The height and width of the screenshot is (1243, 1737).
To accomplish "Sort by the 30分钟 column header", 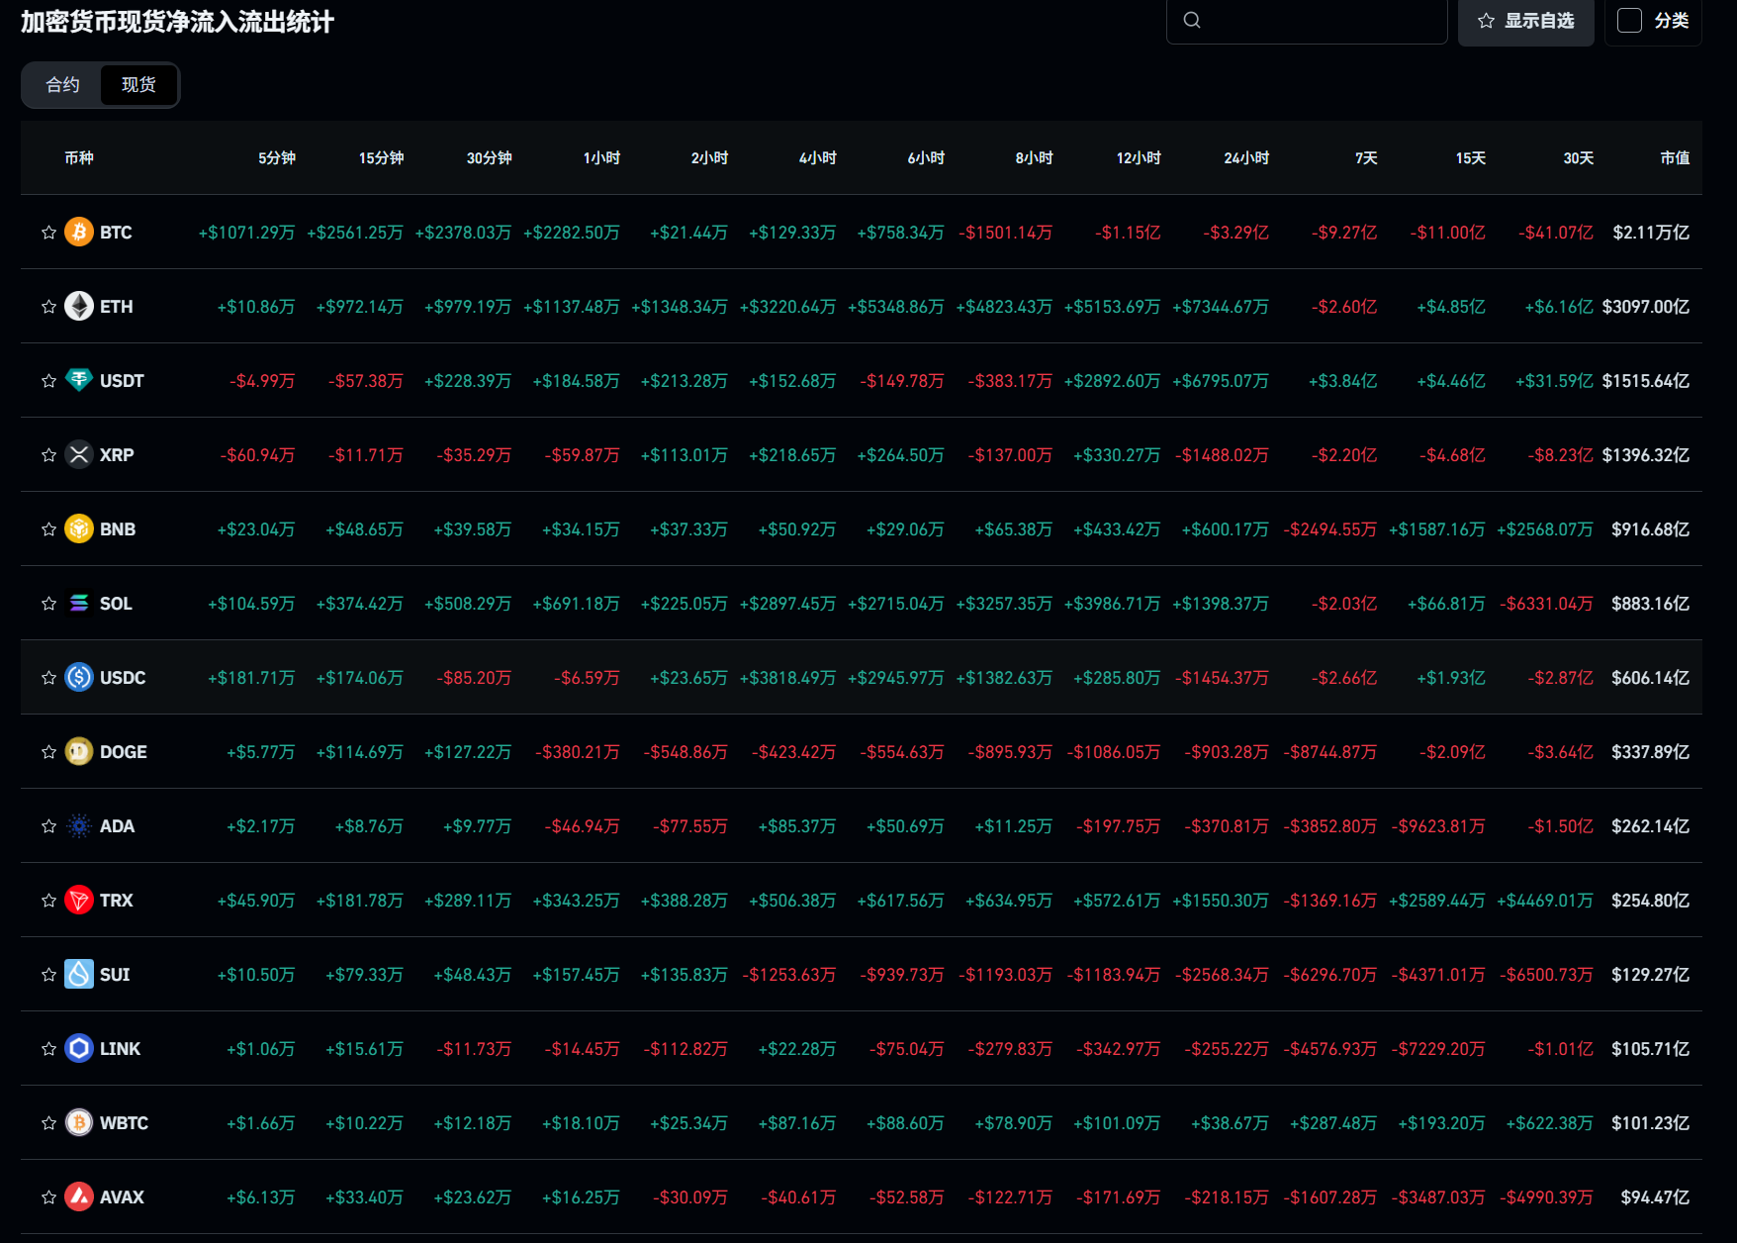I will [x=489, y=158].
